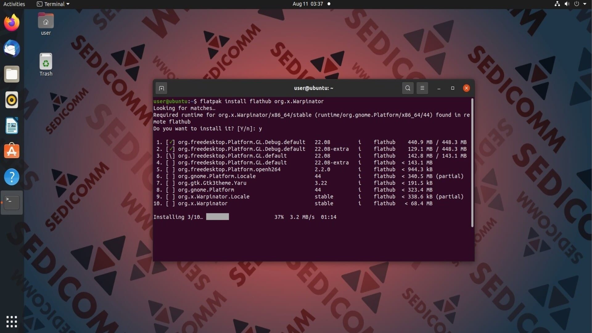The height and width of the screenshot is (333, 592).
Task: Expand the system menu arrow at top right
Action: pos(585,4)
